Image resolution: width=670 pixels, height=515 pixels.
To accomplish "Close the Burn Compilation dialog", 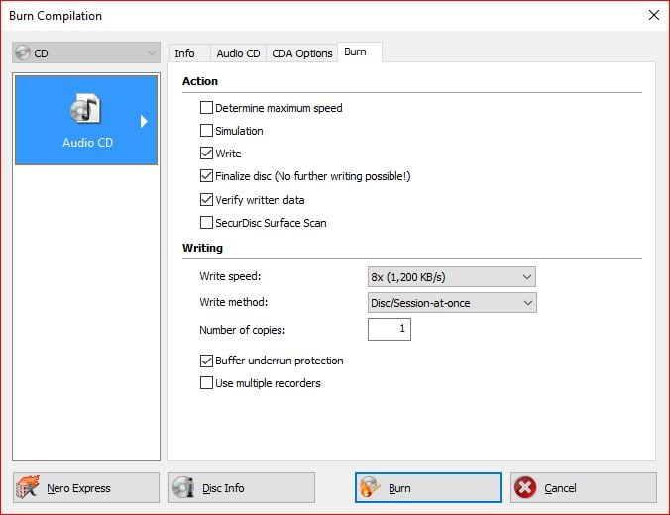I will [653, 15].
